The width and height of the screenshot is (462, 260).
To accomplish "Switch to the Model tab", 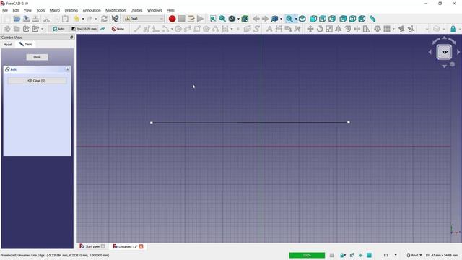I will (x=8, y=45).
